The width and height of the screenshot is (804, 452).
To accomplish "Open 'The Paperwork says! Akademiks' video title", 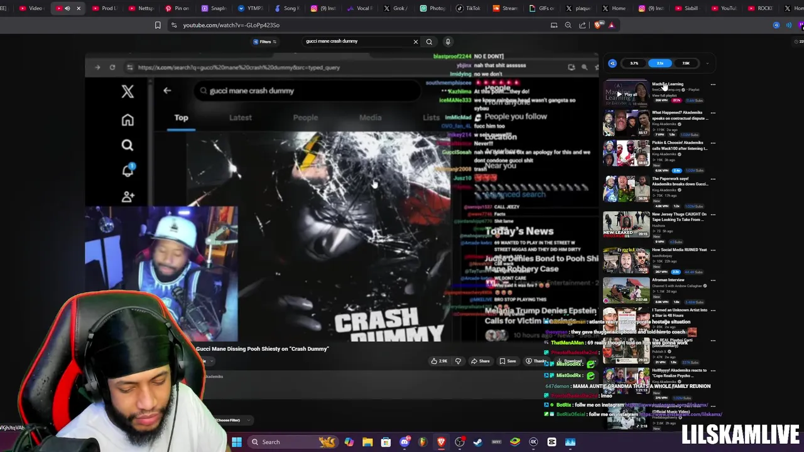I will [680, 181].
